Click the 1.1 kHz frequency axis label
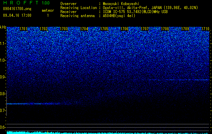 (3, 44)
